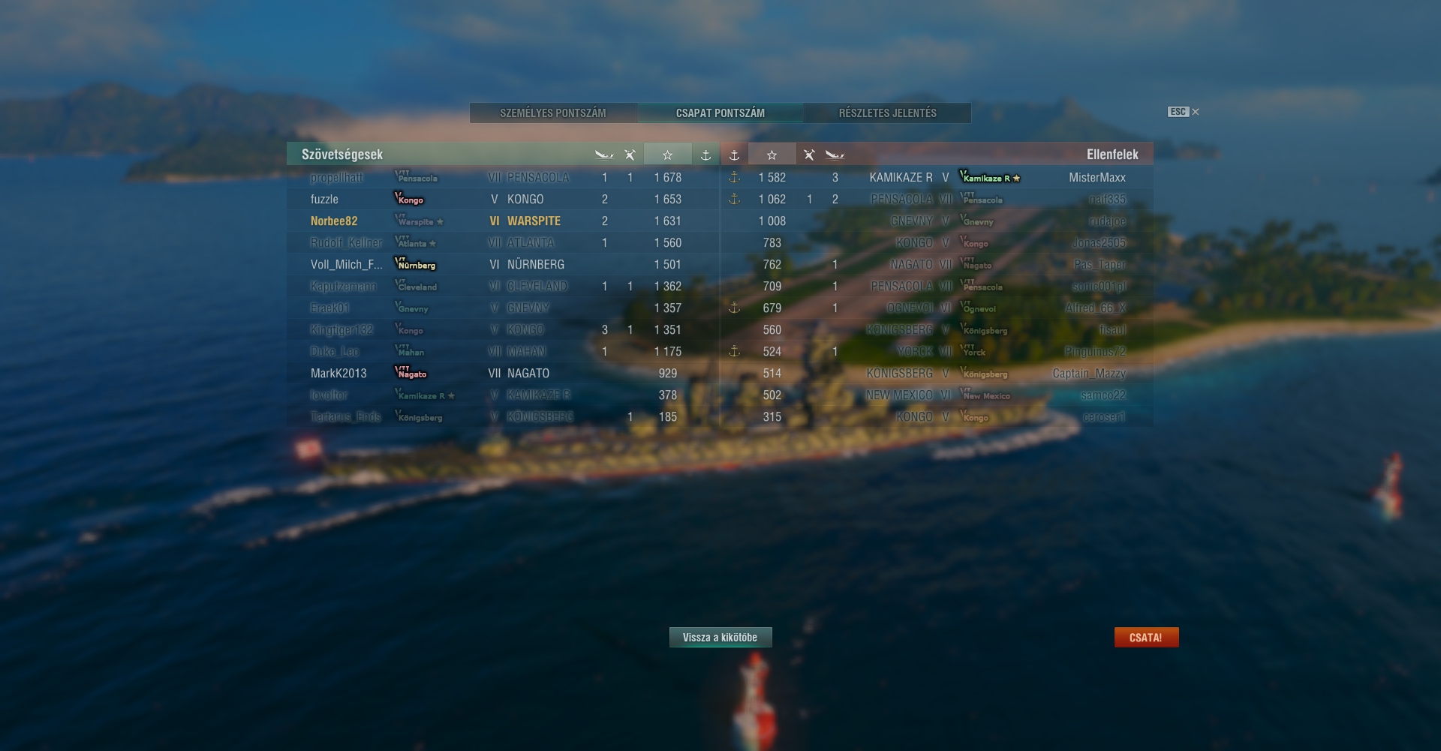Start a new battle with CSATA! button
The height and width of the screenshot is (751, 1441).
tap(1146, 637)
